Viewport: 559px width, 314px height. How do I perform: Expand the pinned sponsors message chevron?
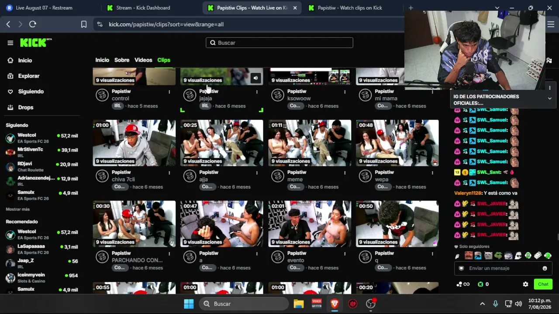tap(549, 99)
